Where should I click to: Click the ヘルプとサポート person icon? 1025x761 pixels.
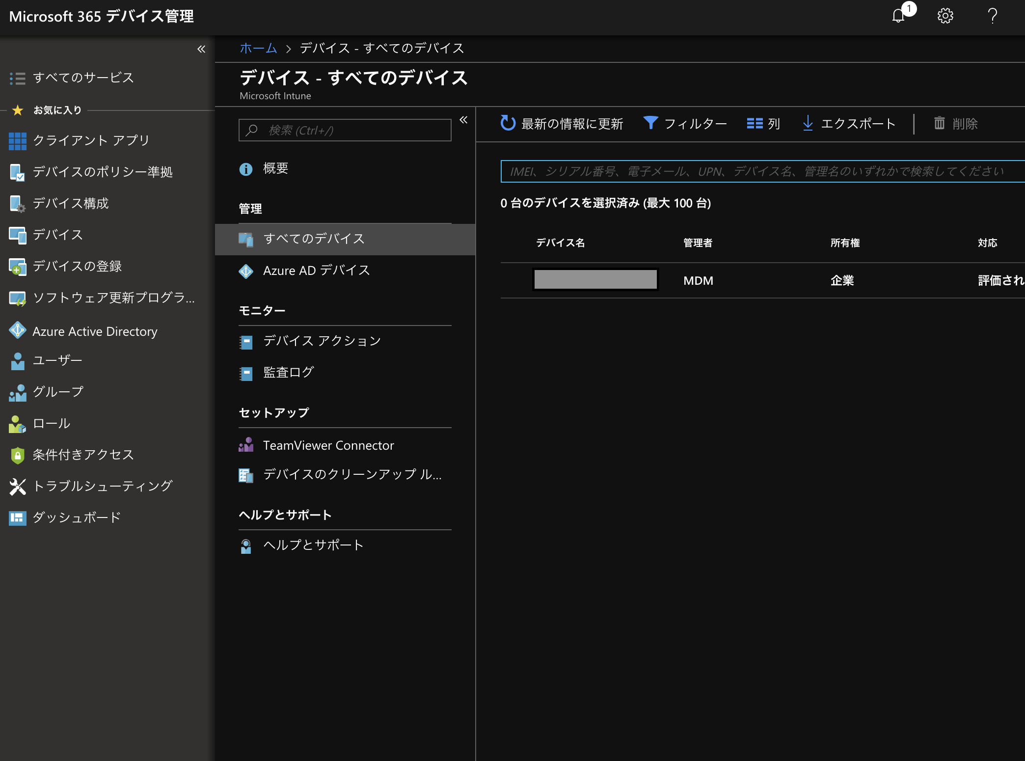point(246,546)
